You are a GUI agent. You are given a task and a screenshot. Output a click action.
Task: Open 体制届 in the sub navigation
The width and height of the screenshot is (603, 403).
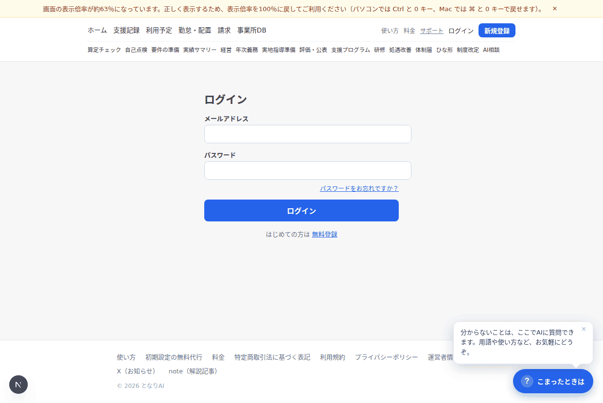424,50
